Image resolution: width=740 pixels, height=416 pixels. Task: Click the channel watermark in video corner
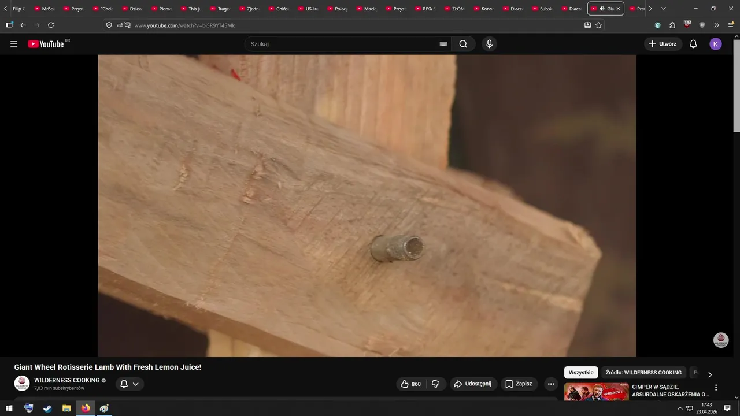coord(721,340)
